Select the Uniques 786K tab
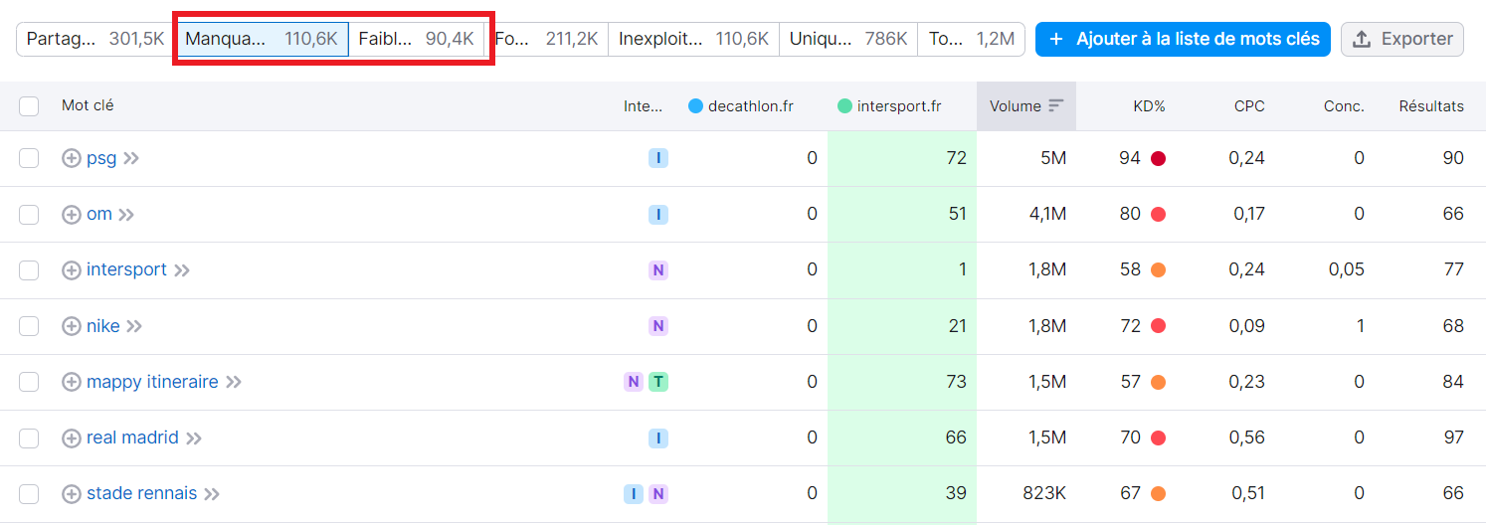 pos(847,39)
